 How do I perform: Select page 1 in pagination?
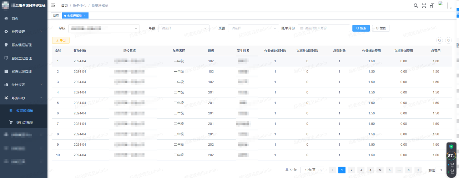tap(342, 170)
